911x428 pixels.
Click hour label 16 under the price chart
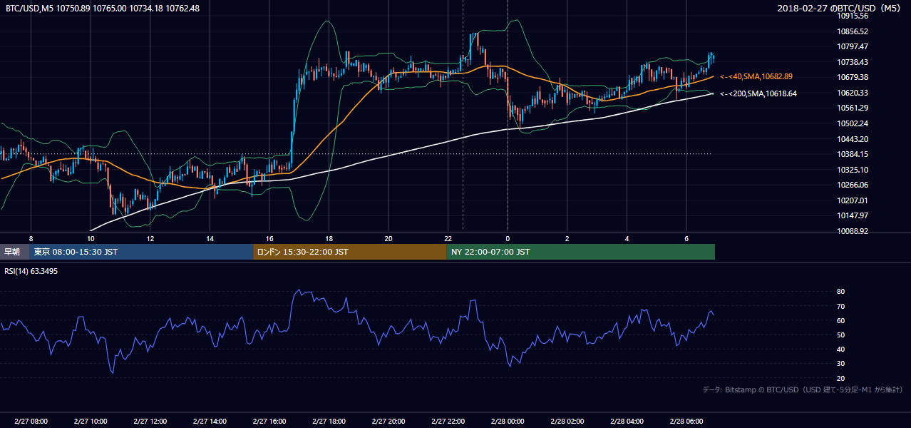pos(269,238)
